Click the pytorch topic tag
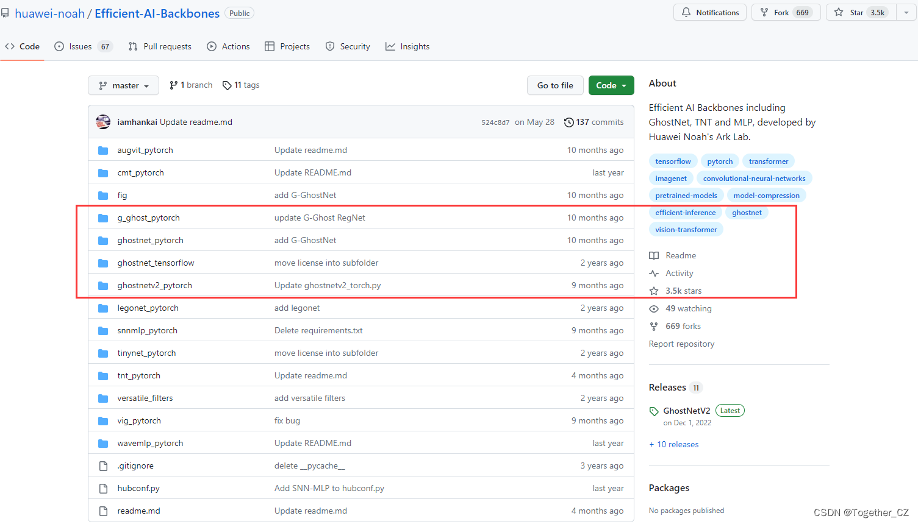This screenshot has width=918, height=524. pyautogui.click(x=720, y=161)
